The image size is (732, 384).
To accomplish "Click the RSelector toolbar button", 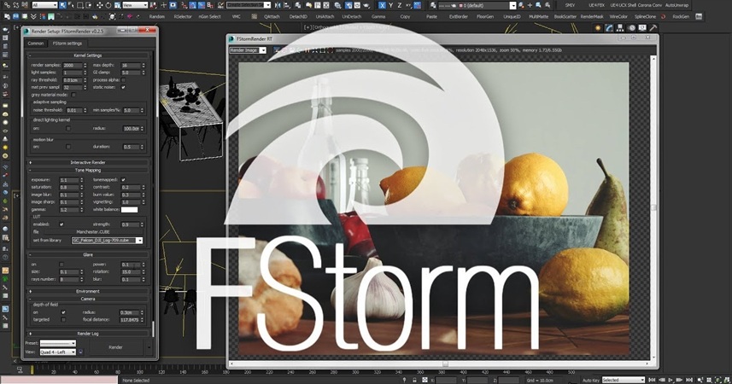I will coord(183,16).
